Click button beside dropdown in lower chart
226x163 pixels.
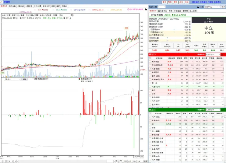pos(24,79)
